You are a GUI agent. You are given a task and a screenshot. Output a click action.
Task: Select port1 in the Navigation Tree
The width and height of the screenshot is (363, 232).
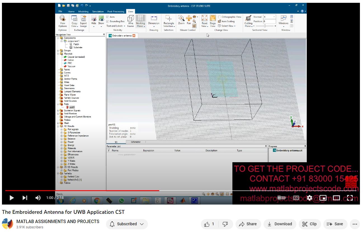click(x=72, y=107)
